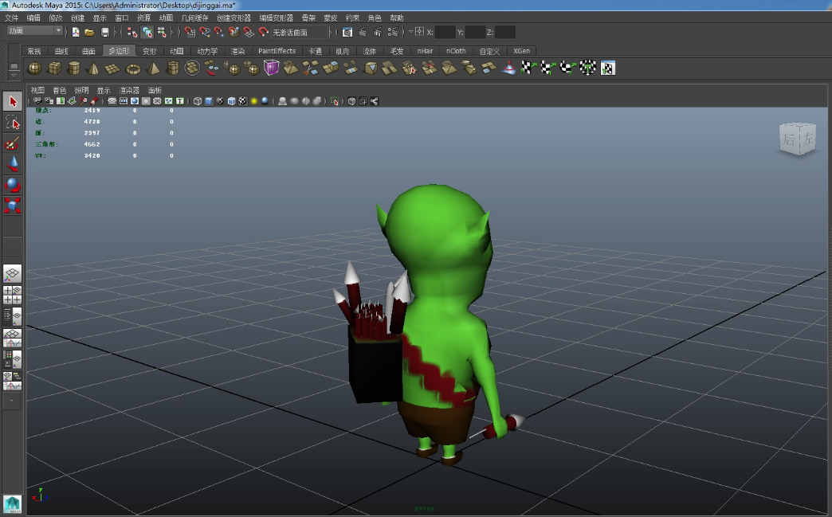Click the purple cube shelf icon

click(x=271, y=68)
